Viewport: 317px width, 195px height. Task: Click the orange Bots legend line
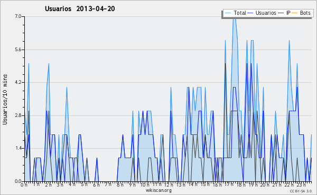295,13
